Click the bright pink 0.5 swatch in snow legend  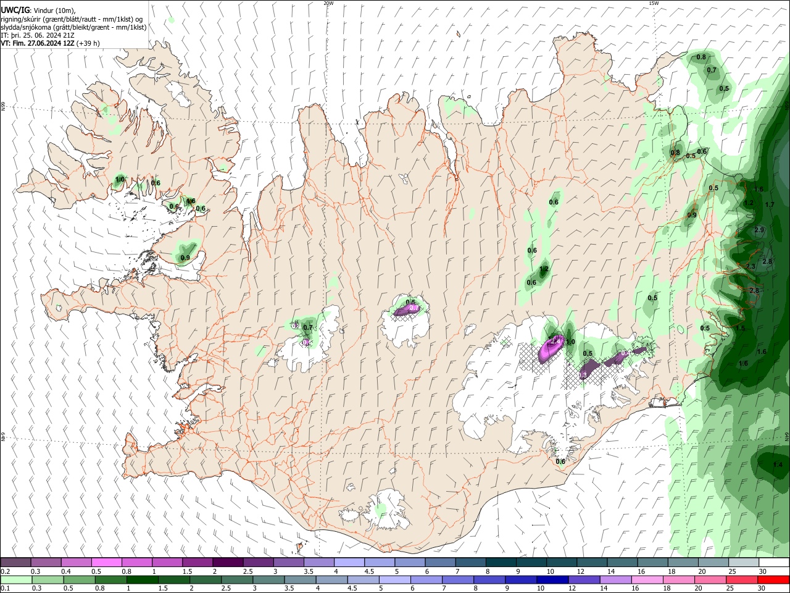click(106, 563)
